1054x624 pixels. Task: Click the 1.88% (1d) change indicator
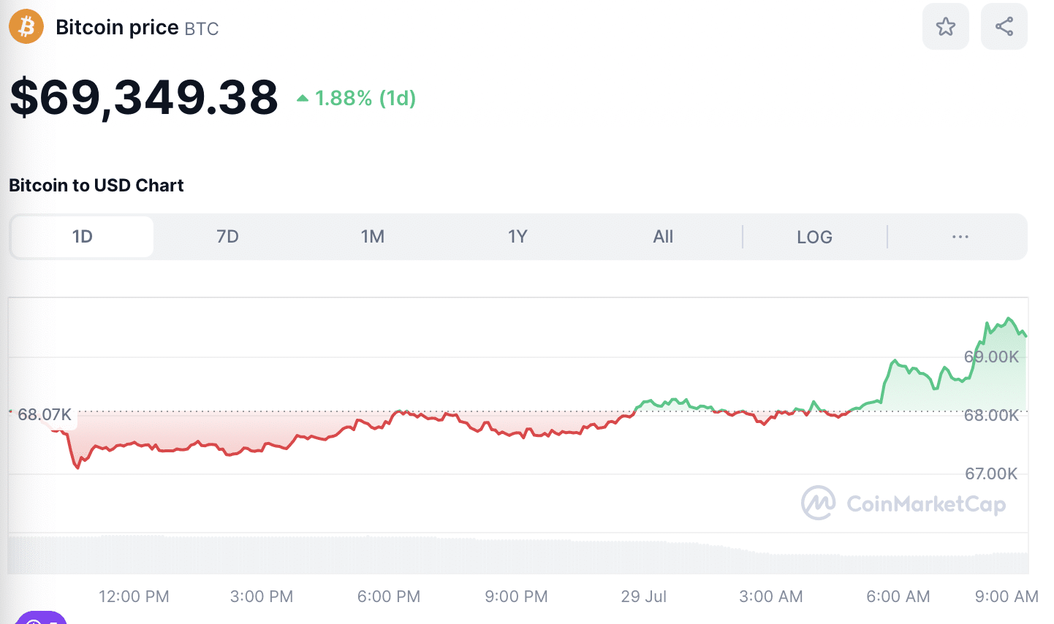356,98
